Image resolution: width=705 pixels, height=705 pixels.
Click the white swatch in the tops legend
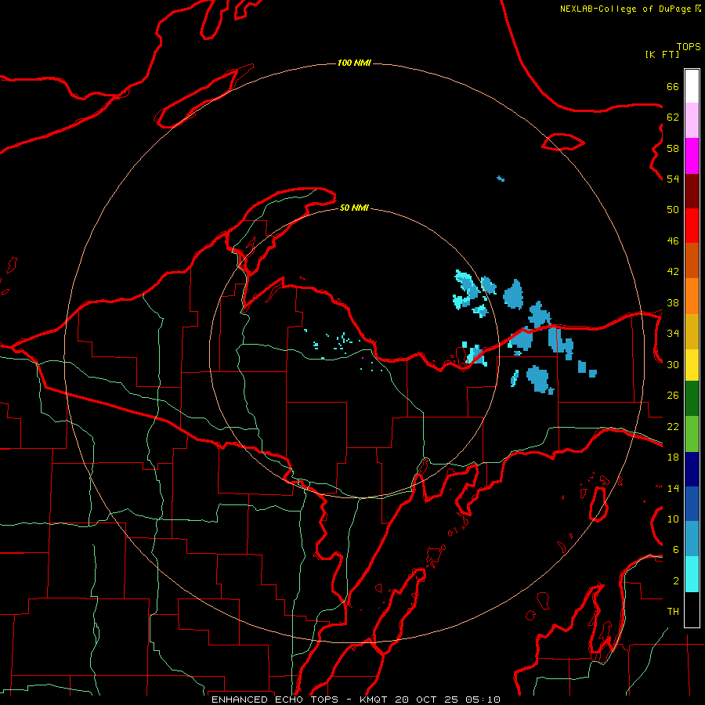(692, 86)
